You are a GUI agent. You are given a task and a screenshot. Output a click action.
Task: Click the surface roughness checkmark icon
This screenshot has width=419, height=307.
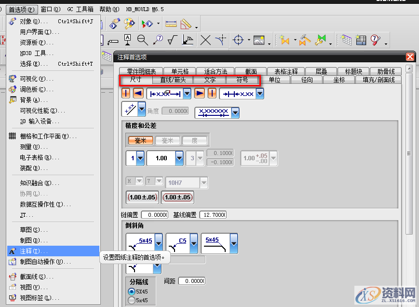tap(174, 40)
